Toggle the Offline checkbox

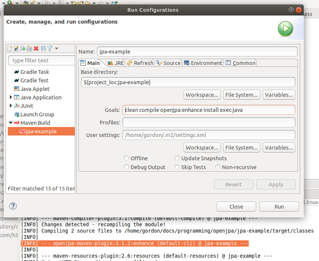tap(127, 158)
